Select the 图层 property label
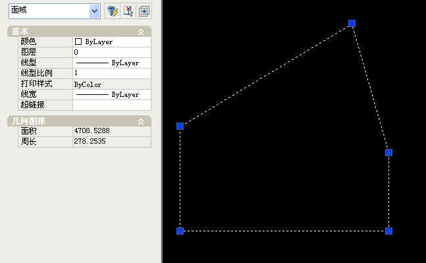Viewport: 426px width, 263px height. pyautogui.click(x=28, y=52)
